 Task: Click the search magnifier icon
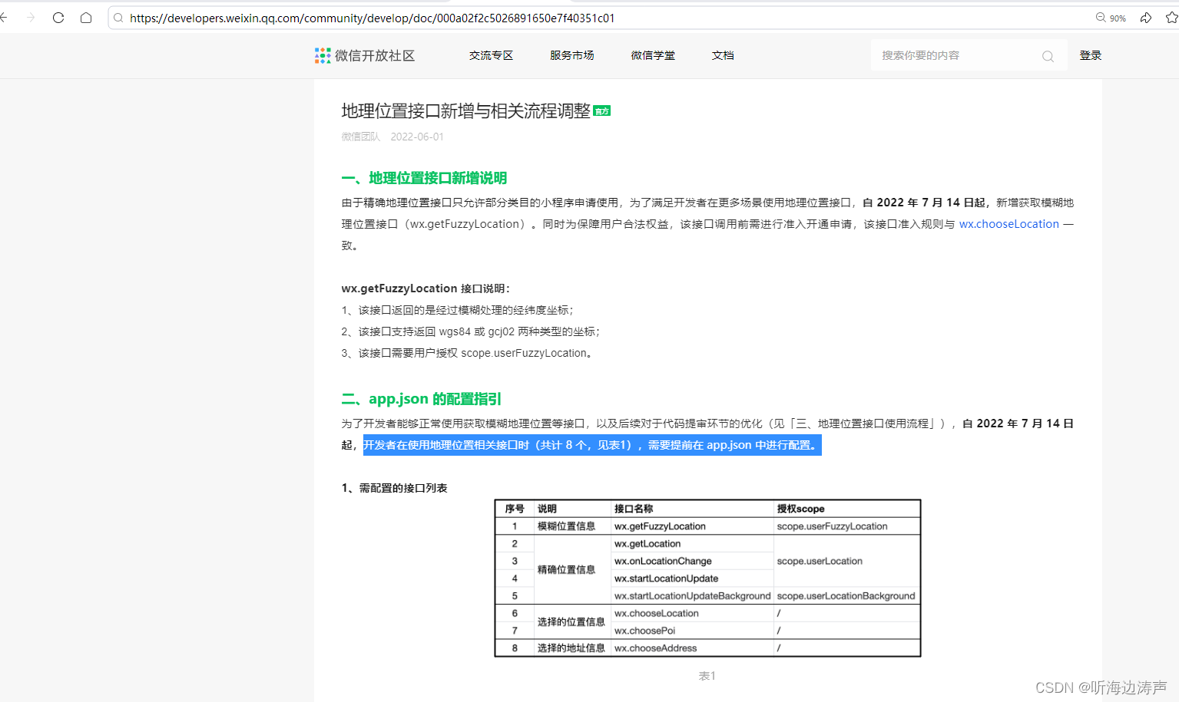[1048, 56]
